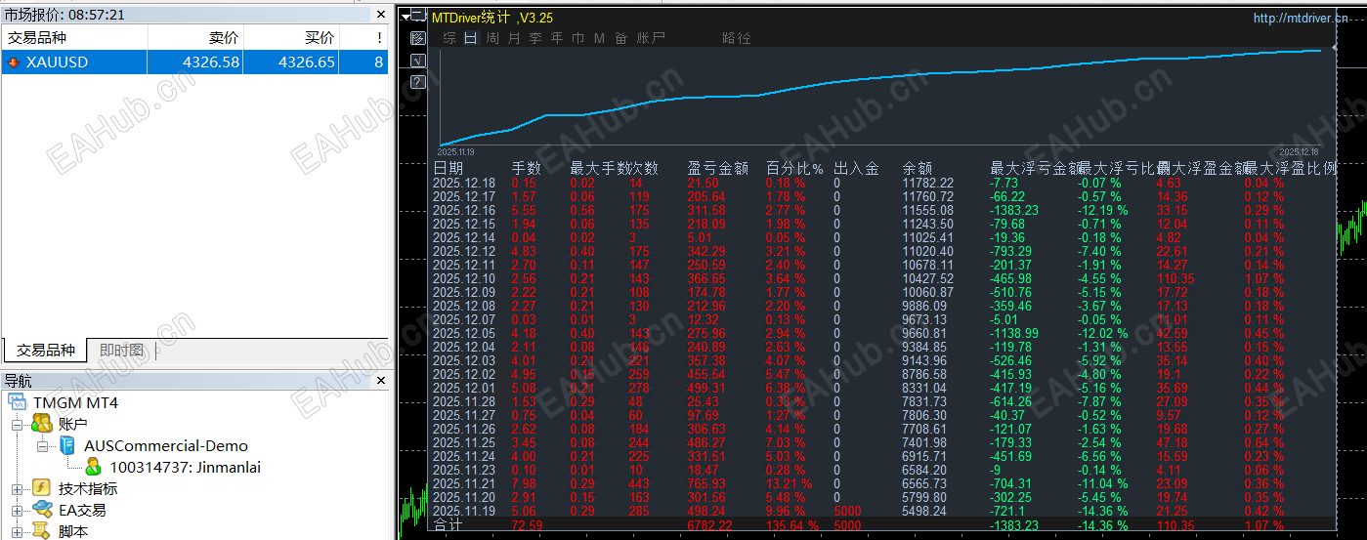Click the 合计 totals row label
The height and width of the screenshot is (540, 1367).
click(x=449, y=525)
